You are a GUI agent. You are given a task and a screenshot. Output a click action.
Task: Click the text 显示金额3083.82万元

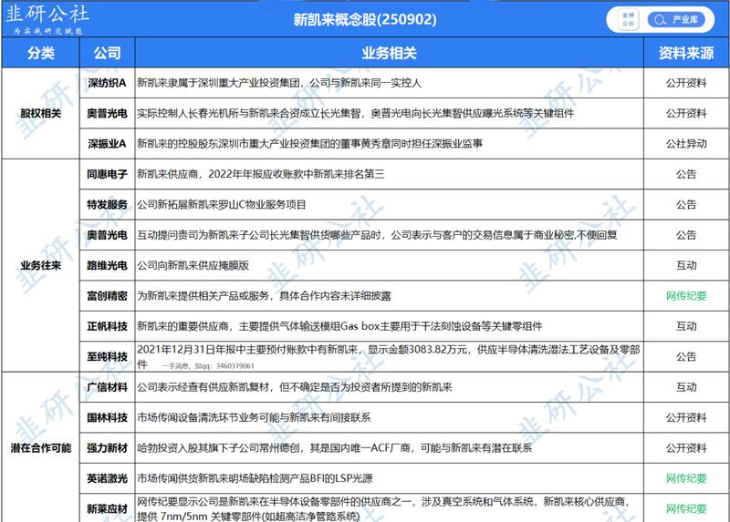pos(418,350)
